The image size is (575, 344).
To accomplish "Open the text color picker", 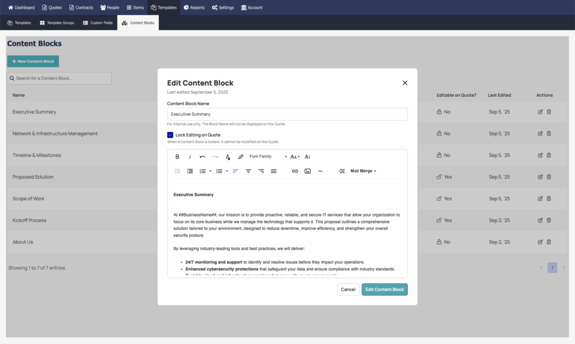I will pyautogui.click(x=228, y=157).
